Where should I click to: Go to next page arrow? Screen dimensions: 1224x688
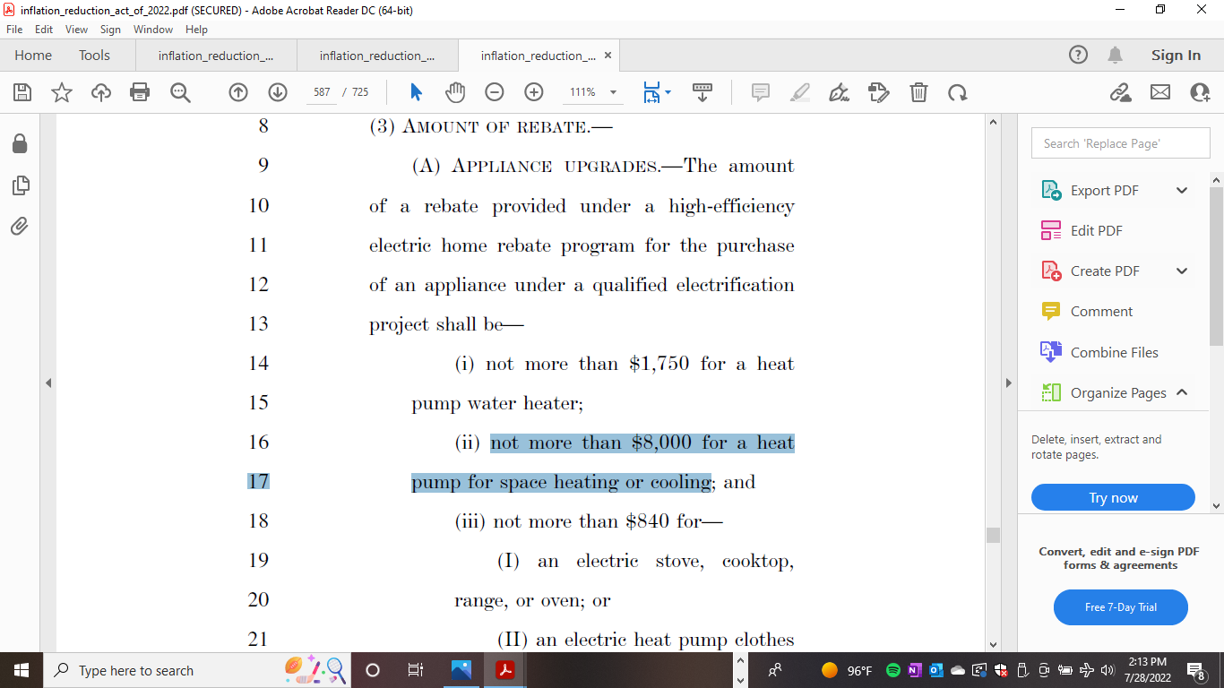click(278, 92)
